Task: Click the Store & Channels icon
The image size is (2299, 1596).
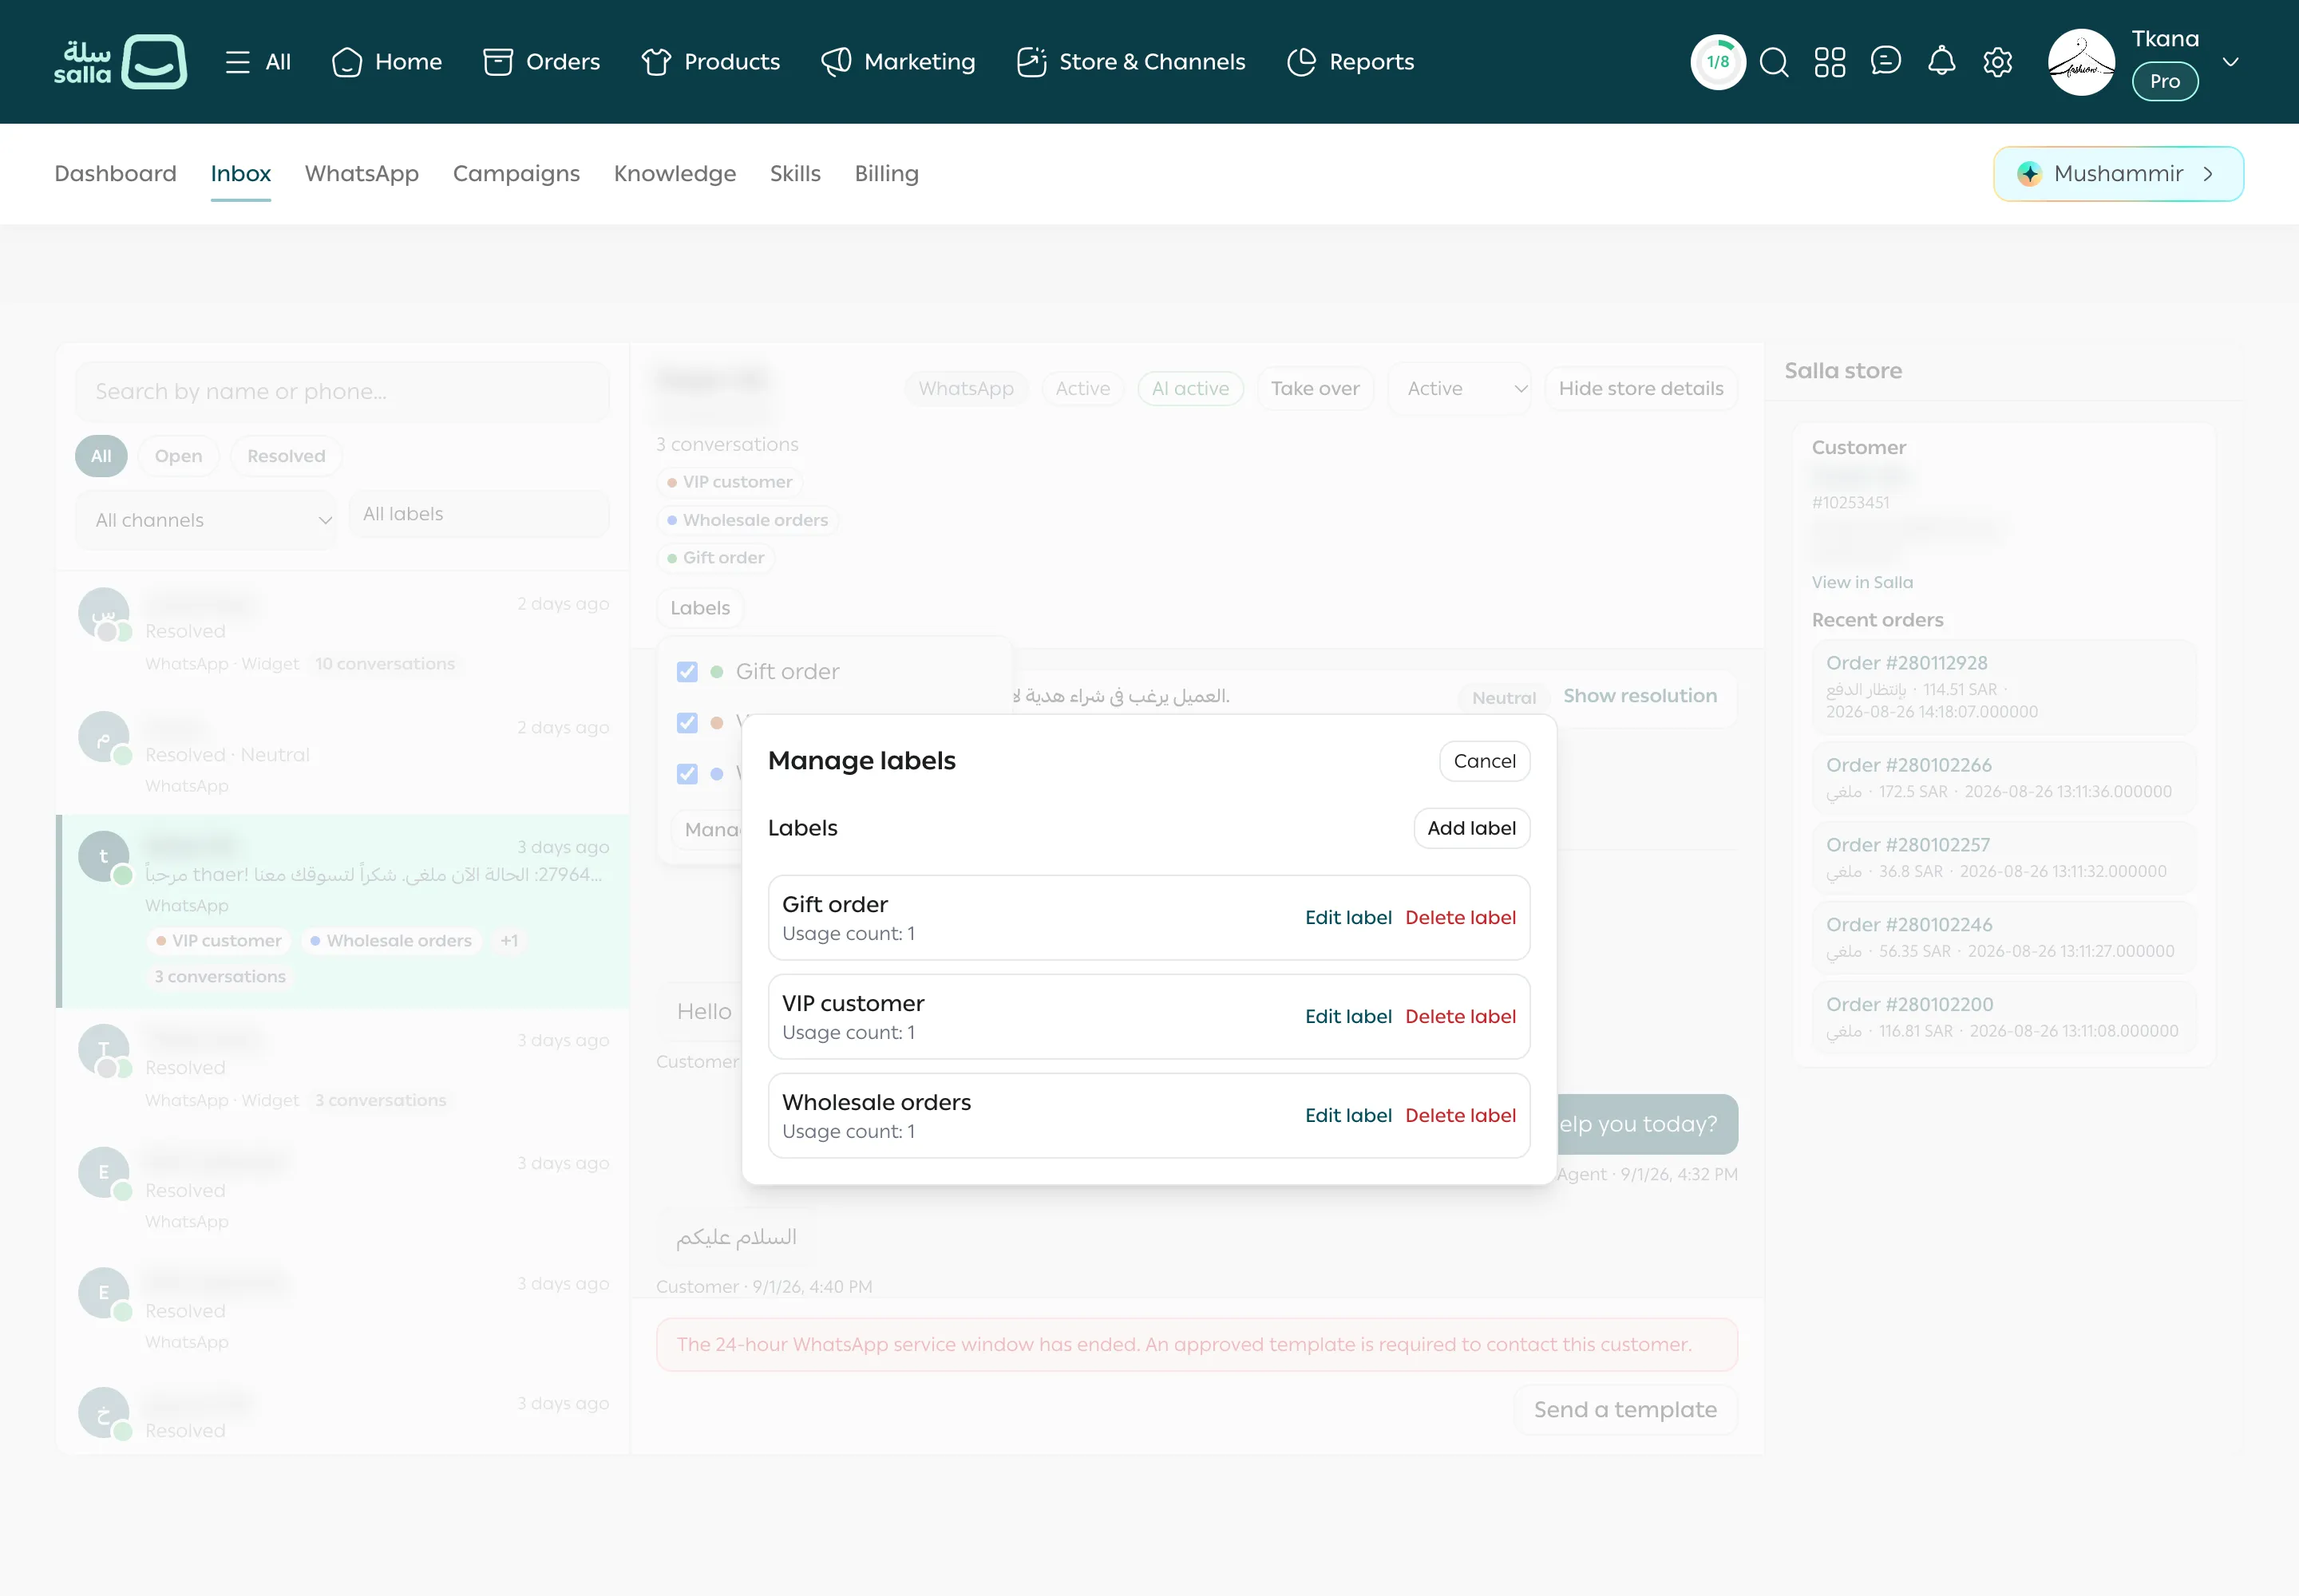Action: coord(1031,62)
